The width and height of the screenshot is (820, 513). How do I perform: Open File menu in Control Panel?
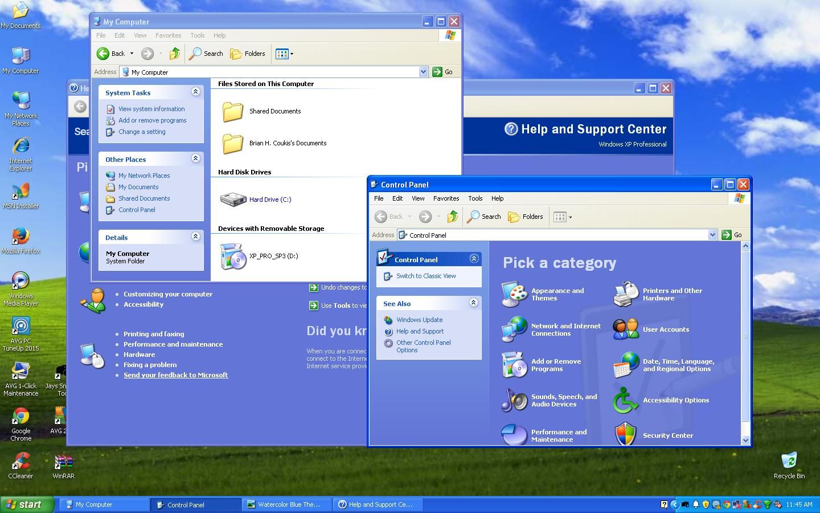pos(379,198)
